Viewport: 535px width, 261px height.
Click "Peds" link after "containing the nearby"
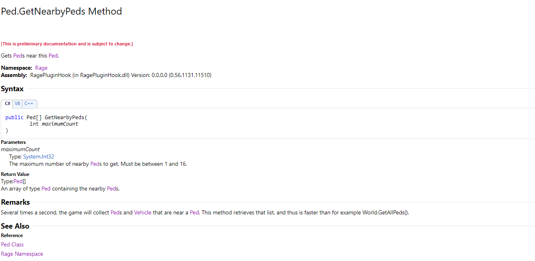click(113, 188)
